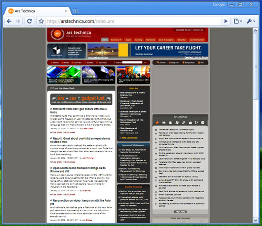Open the Forum link
This screenshot has height=226, width=262.
point(161,62)
